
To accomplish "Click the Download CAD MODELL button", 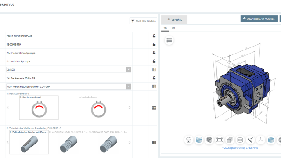I will [259, 18].
